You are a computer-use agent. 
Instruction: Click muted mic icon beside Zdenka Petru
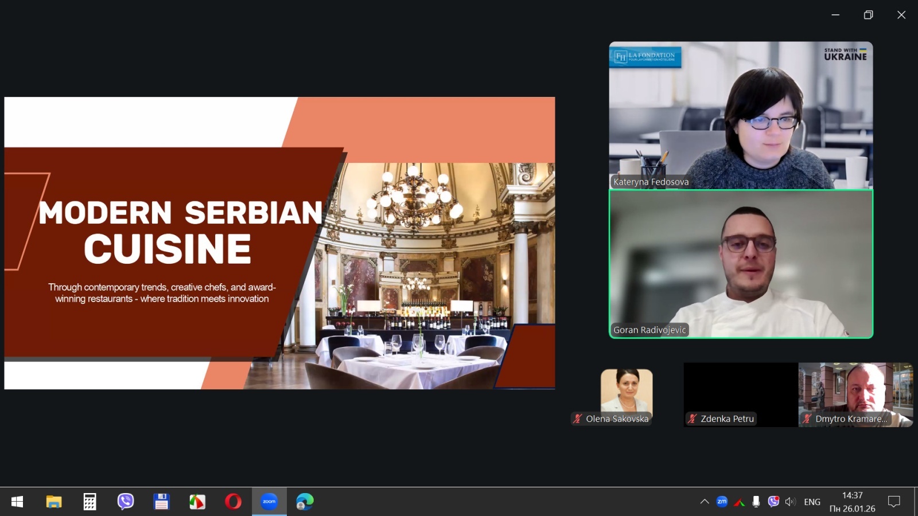[693, 419]
